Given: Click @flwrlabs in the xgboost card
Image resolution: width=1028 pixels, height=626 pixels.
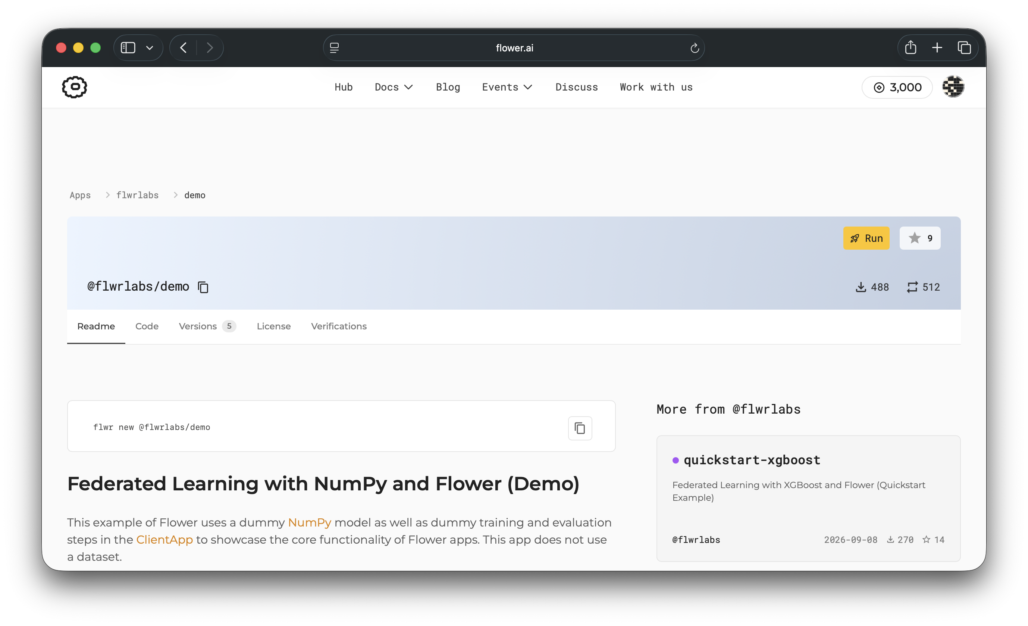Looking at the screenshot, I should click(696, 540).
